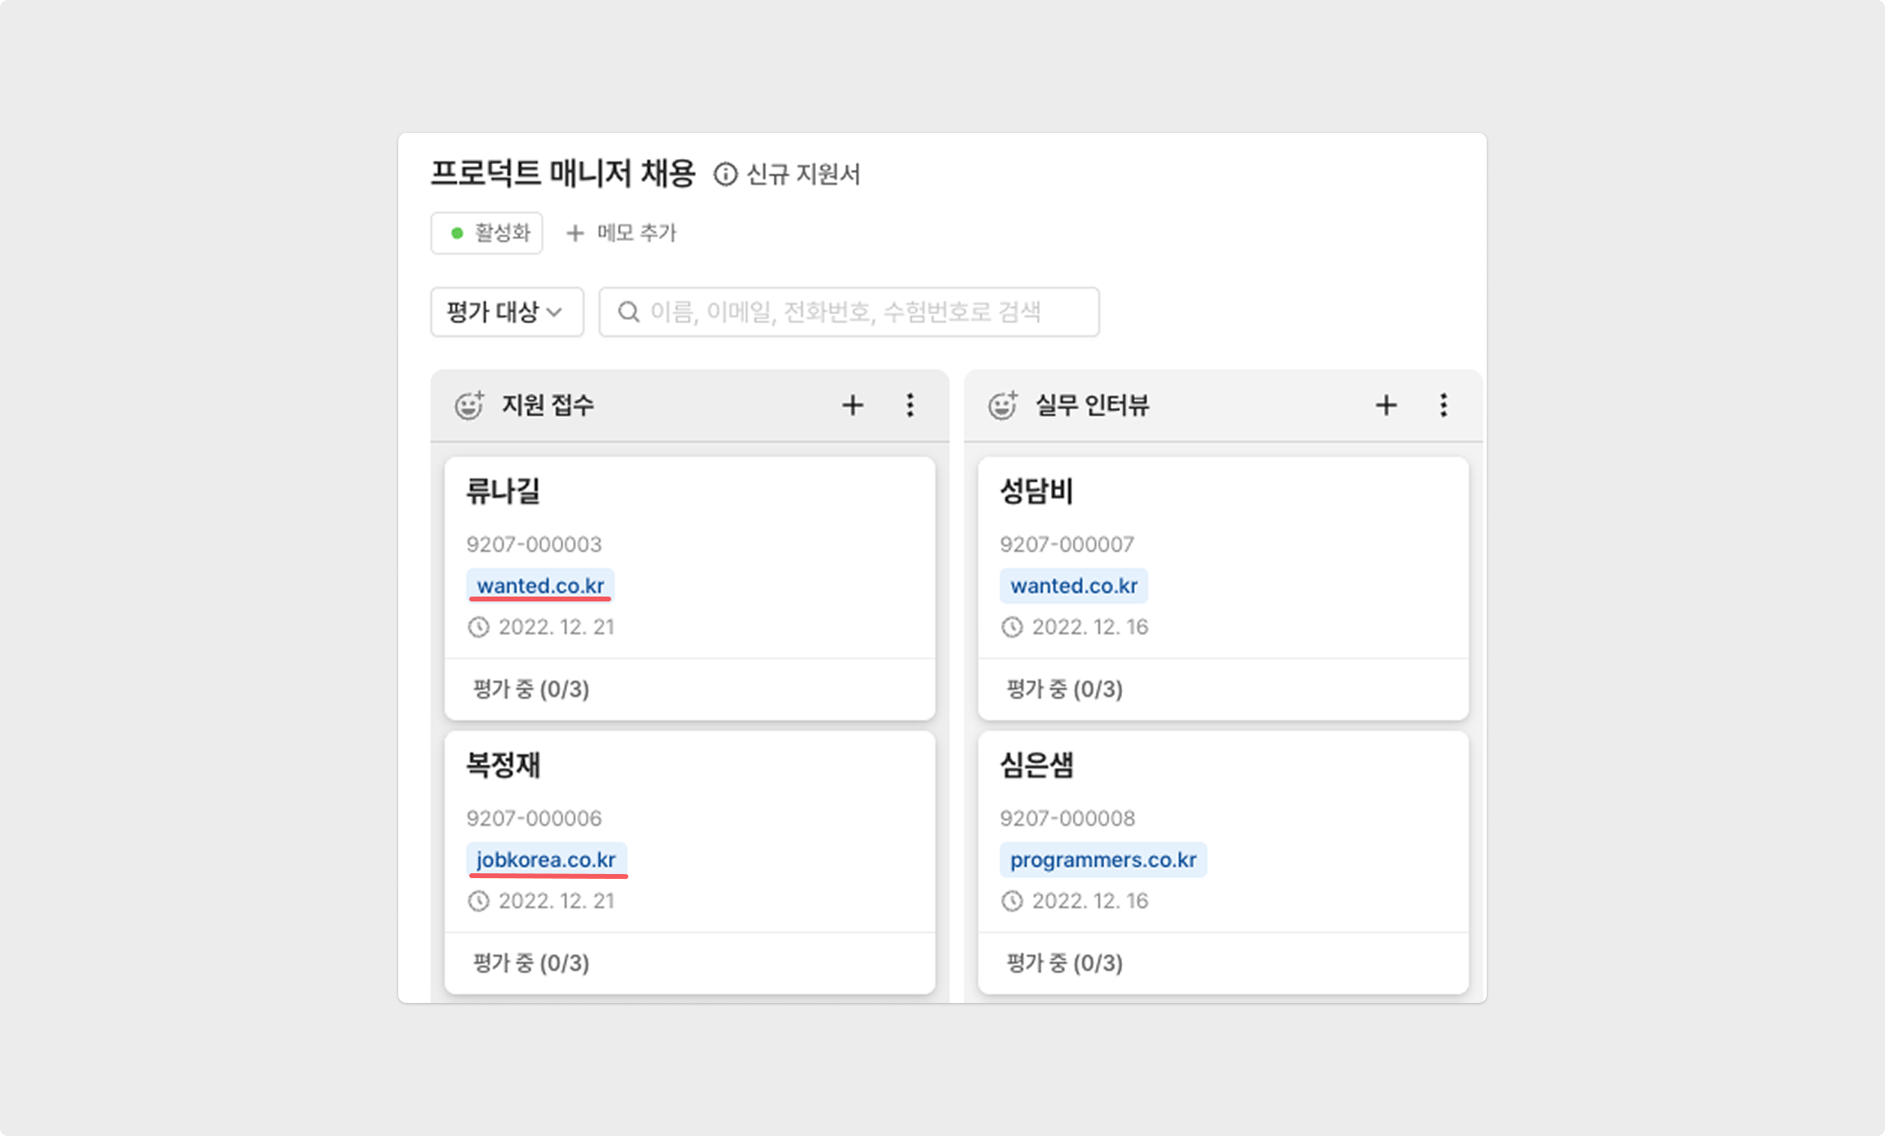Add a candidate to 지원 접수 column
Viewport: 1885px width, 1136px height.
[853, 405]
